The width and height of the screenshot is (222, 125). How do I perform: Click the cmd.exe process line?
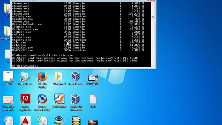point(78,34)
